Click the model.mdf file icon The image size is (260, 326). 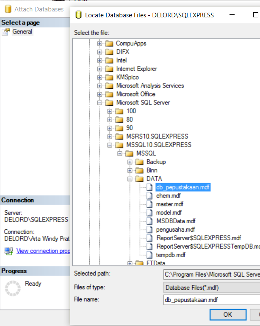(x=149, y=213)
